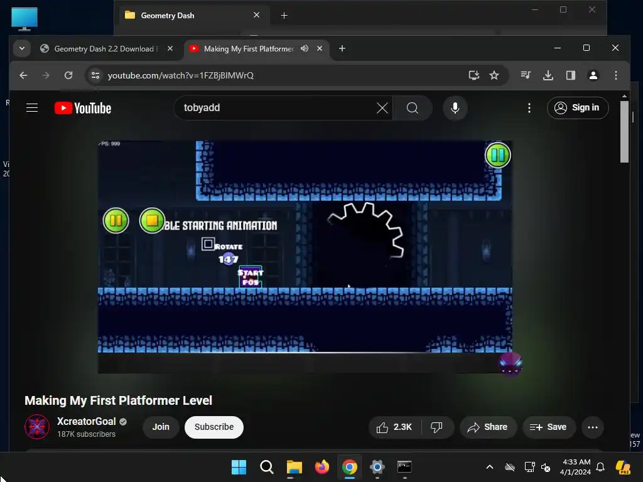Viewport: 643px width, 482px height.
Task: Open a new Chrome tab
Action: 342,48
